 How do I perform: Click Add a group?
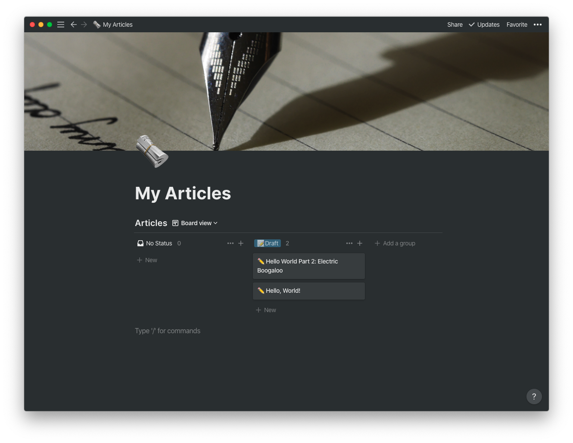click(x=395, y=243)
